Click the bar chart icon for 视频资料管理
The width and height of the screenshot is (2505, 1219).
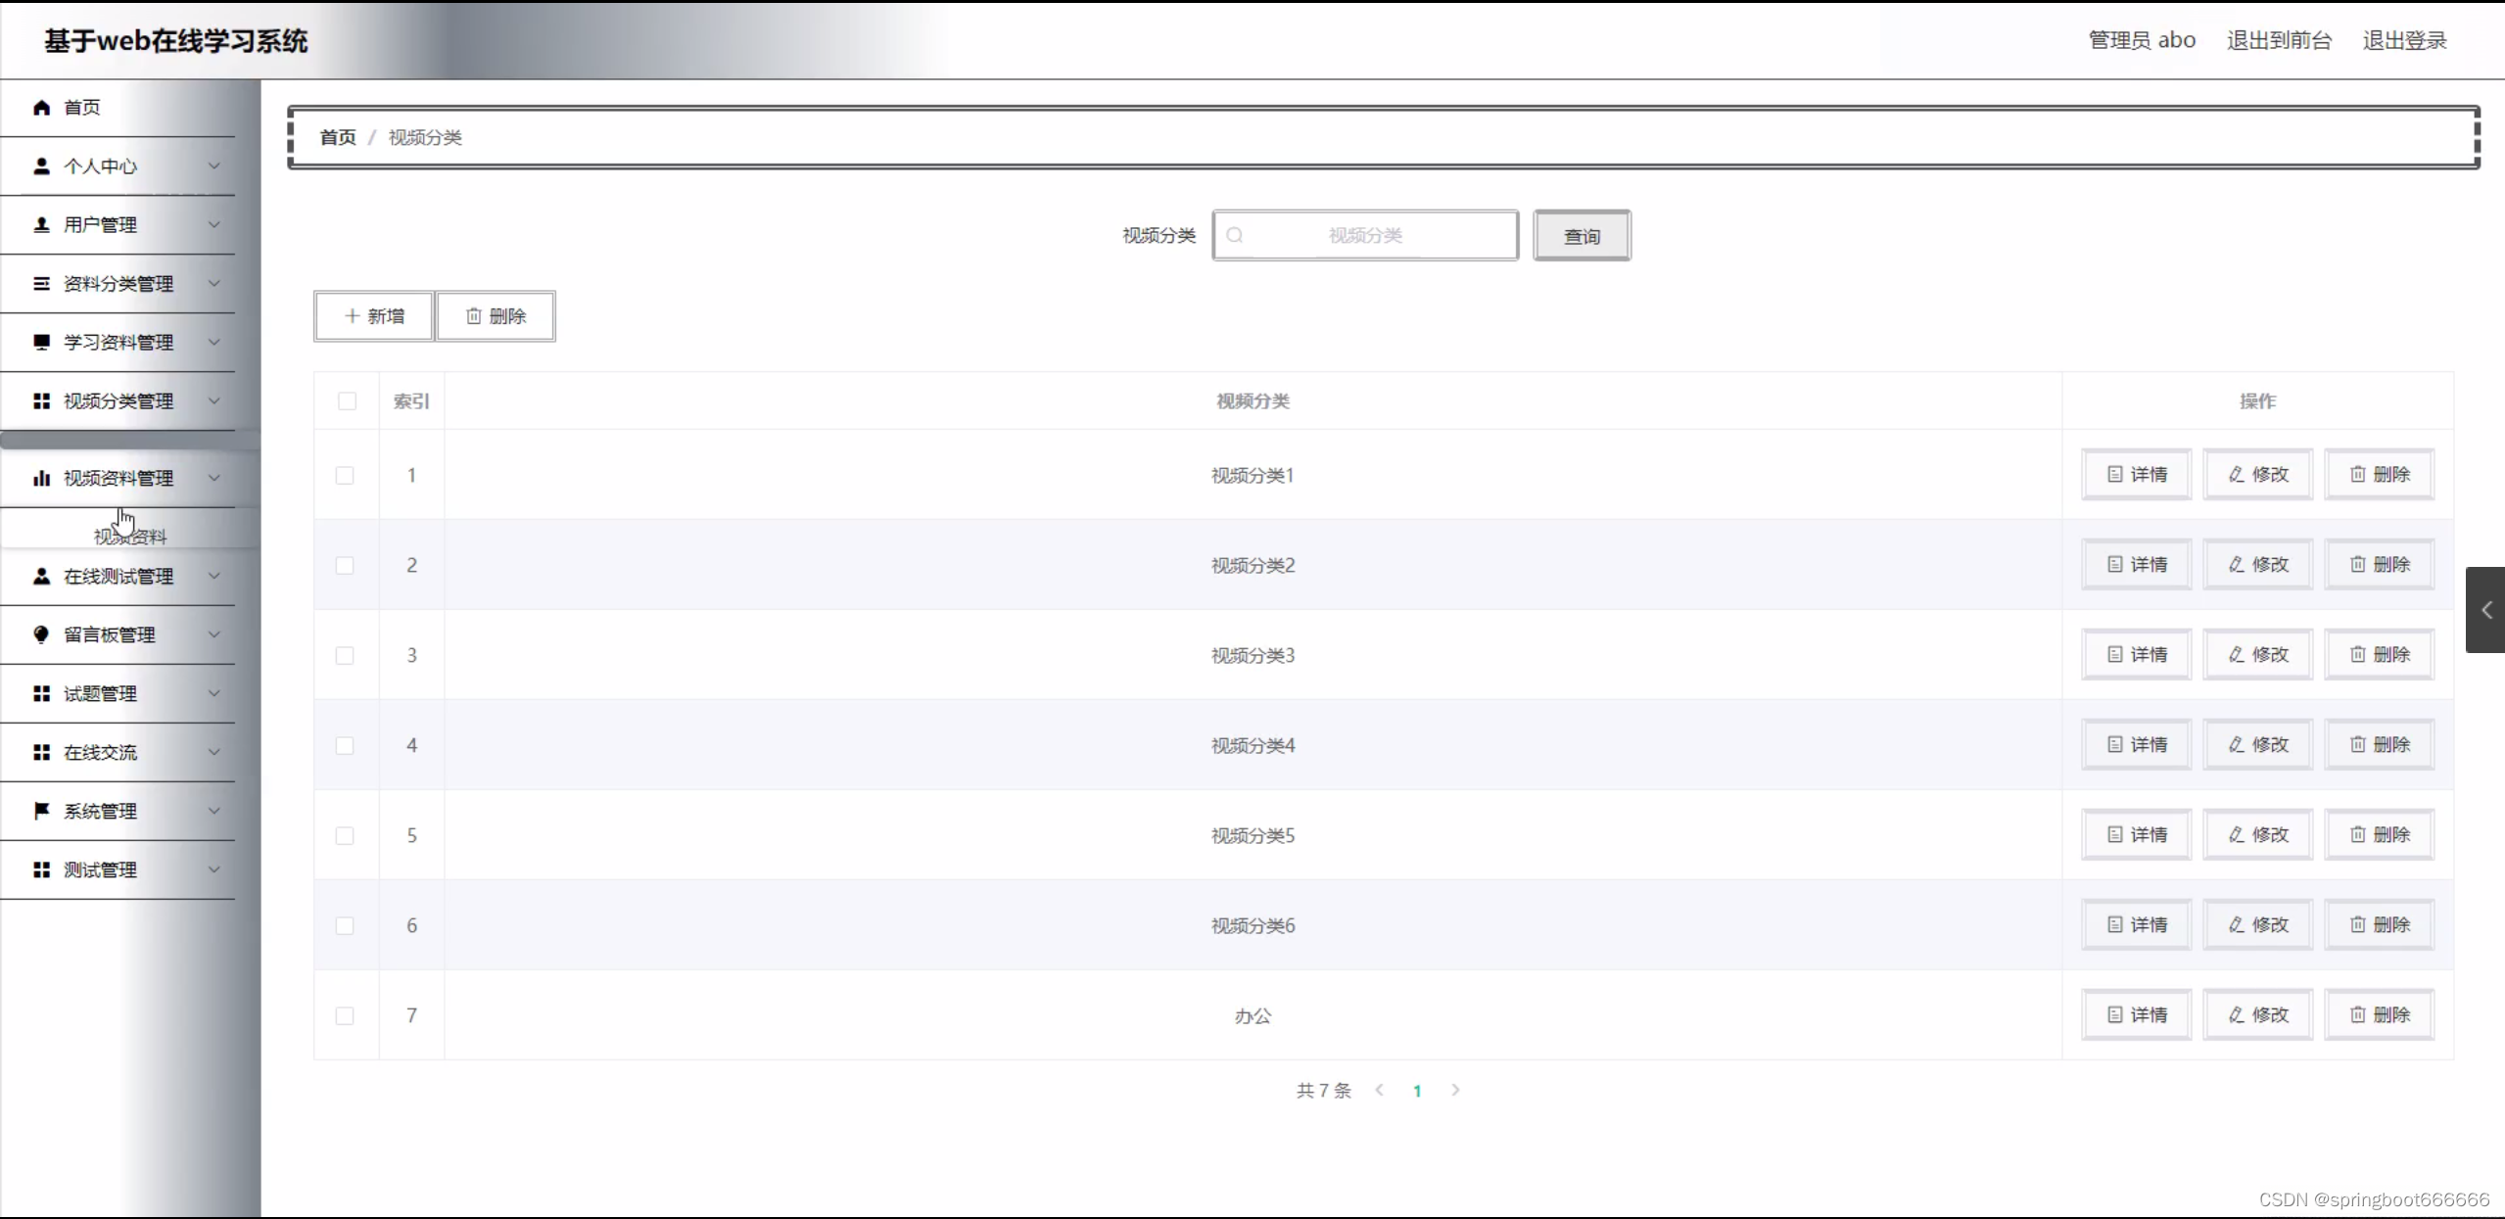(41, 479)
